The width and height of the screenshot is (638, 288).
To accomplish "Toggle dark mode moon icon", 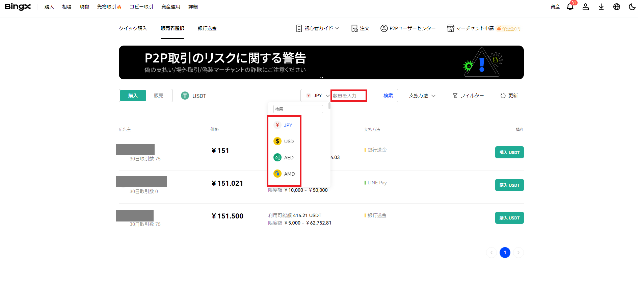I will 632,7.
